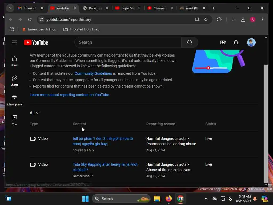Click the search magnifier button
Viewport: 273px width, 205px height.
click(x=190, y=42)
